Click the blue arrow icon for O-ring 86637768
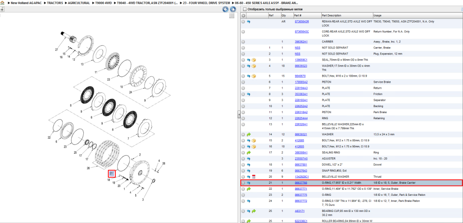Viewport: 463px width, 223px height. (249, 183)
